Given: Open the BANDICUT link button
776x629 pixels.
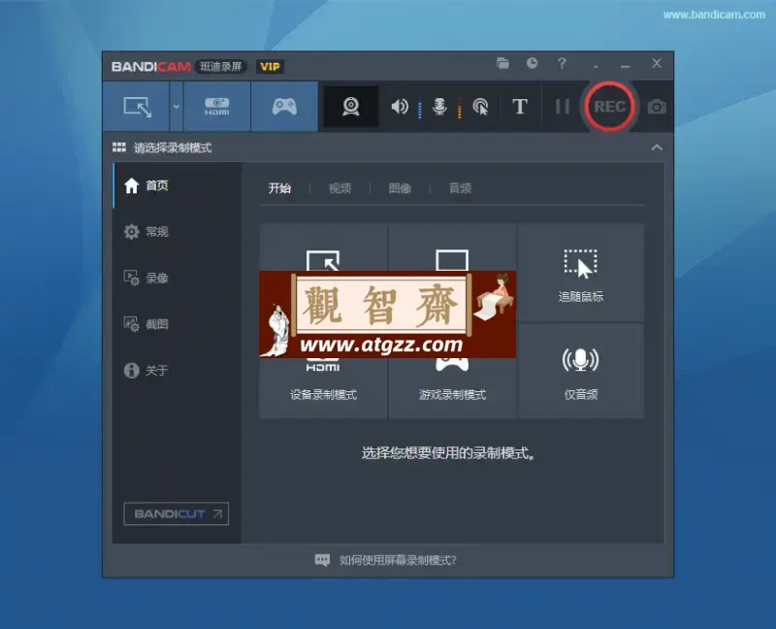Looking at the screenshot, I should coord(177,513).
